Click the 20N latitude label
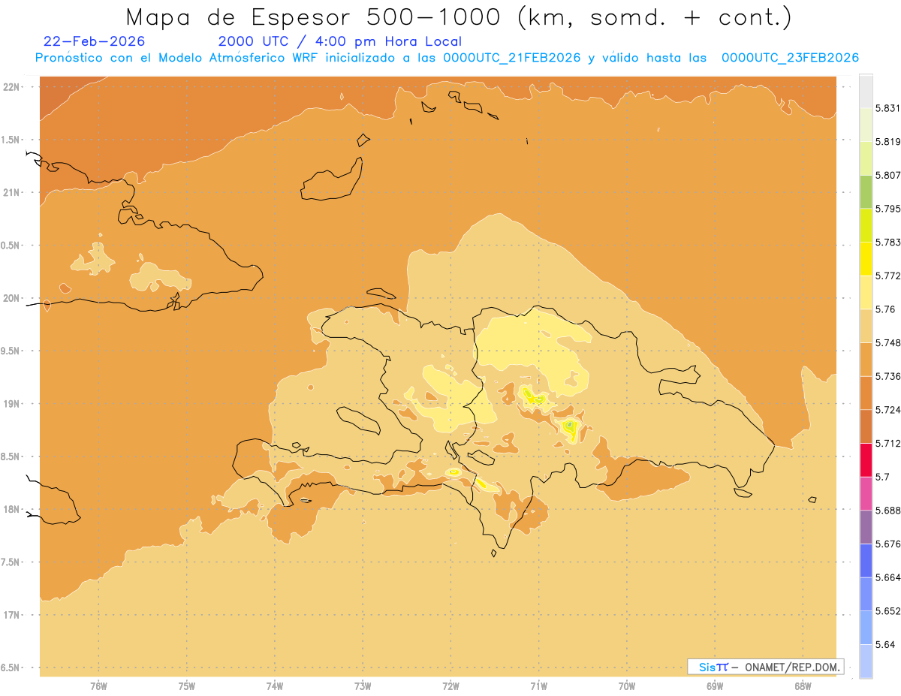This screenshot has height=696, width=901. (13, 298)
